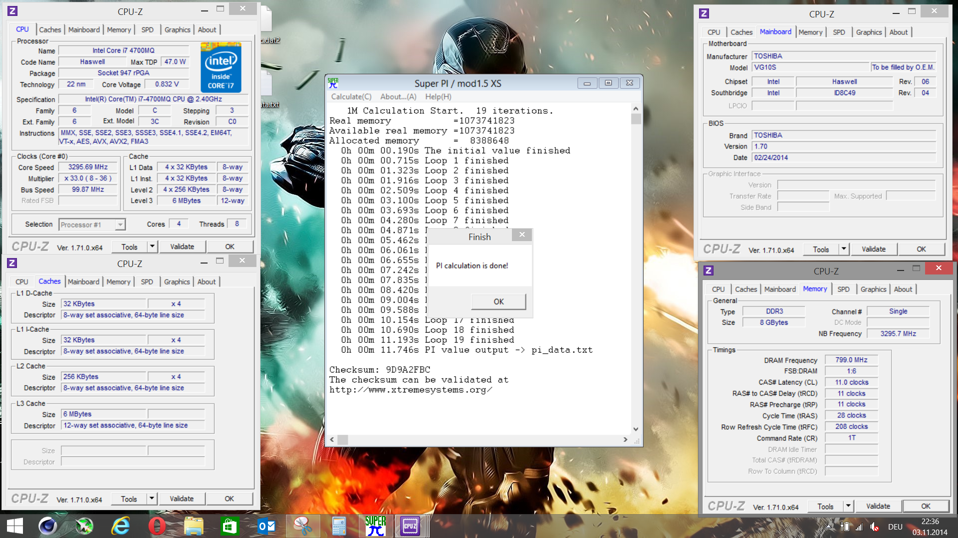958x538 pixels.
Task: Click the muted volume tray icon
Action: click(x=874, y=527)
